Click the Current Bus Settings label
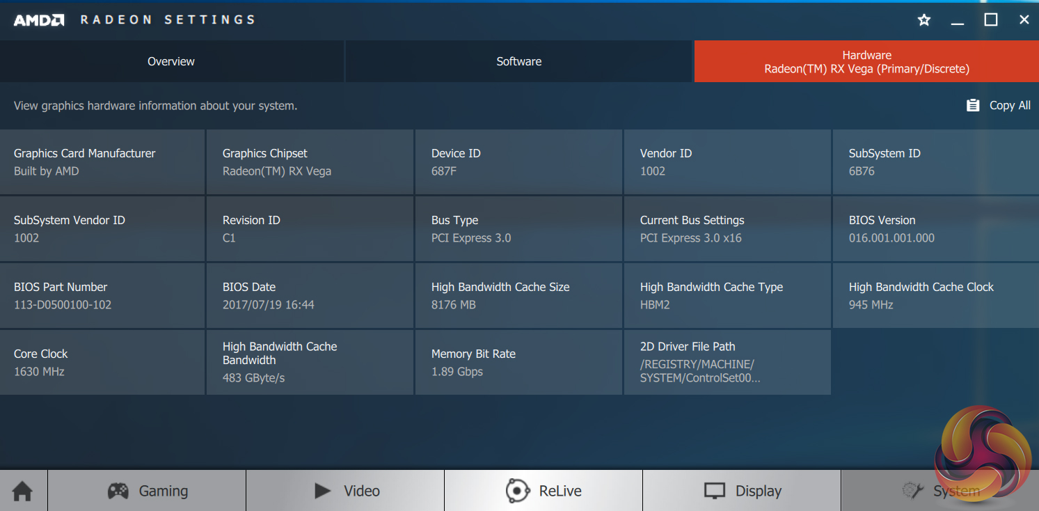Viewport: 1039px width, 511px height. pos(692,220)
